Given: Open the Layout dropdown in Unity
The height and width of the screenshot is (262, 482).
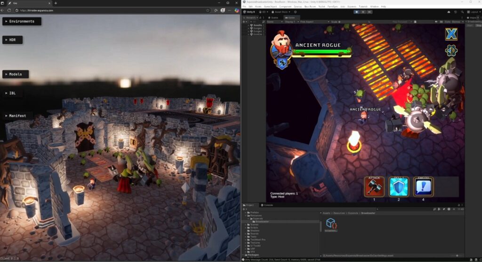Looking at the screenshot, I should (x=473, y=12).
